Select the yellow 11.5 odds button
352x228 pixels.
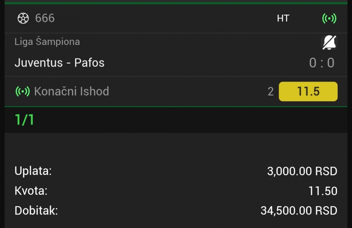click(308, 91)
